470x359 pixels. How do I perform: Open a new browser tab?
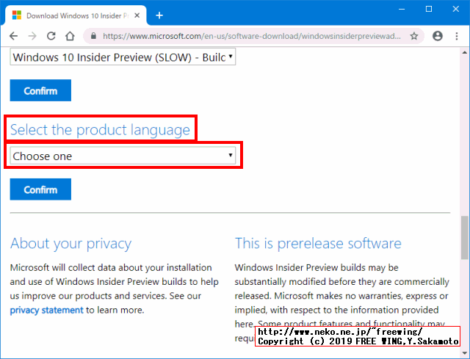coord(159,15)
